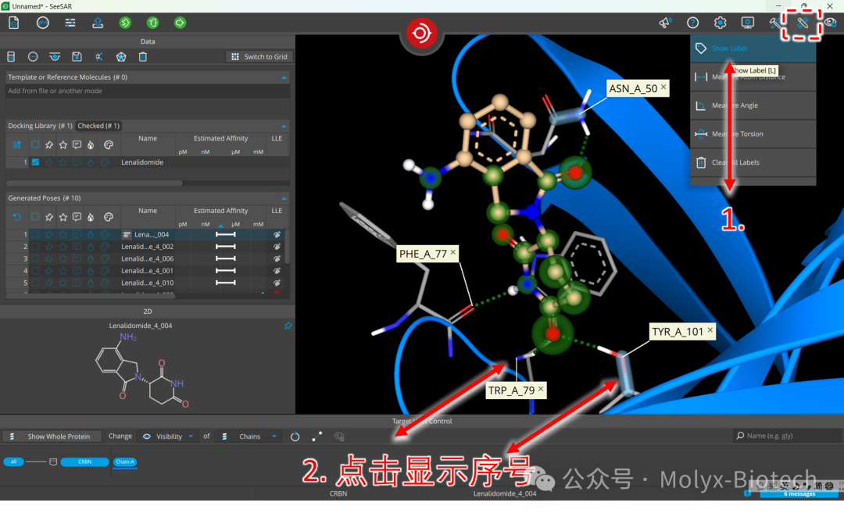Click the filter funnel icon in Data toolbar
This screenshot has height=513, width=844.
pos(55,56)
